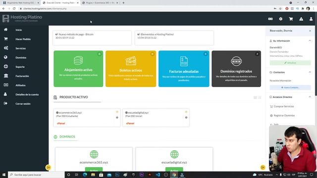Click the ecommerce365.xyz domain globe icon
The width and height of the screenshot is (317, 178).
94,154
